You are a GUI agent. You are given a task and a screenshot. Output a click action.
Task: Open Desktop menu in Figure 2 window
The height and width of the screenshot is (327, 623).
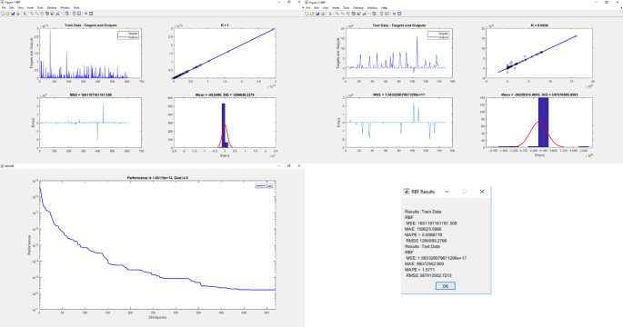click(x=358, y=7)
